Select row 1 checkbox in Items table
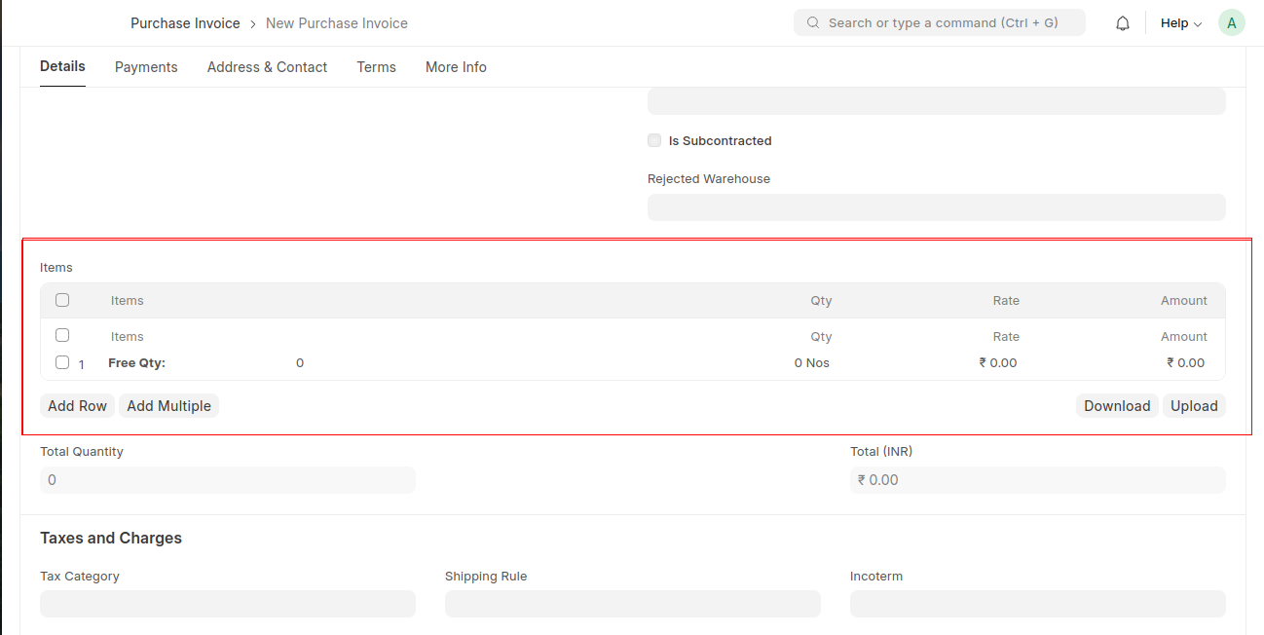 [x=62, y=362]
